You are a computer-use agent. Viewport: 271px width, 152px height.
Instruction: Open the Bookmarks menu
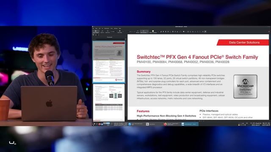pos(107,28)
